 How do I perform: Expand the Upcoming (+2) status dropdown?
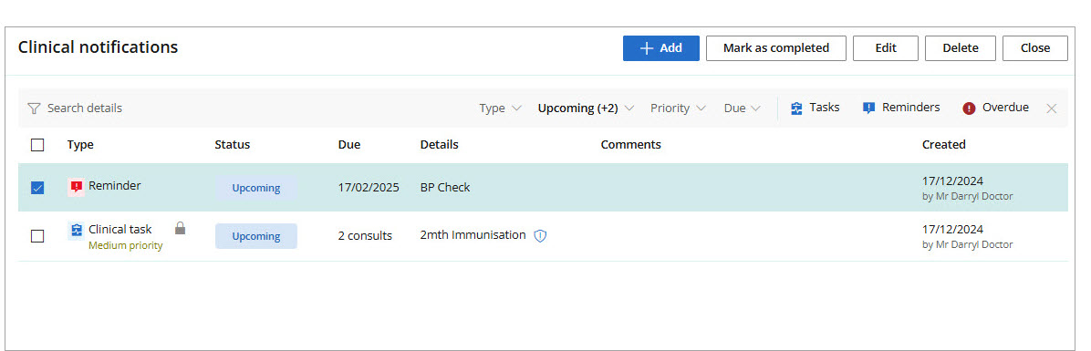pyautogui.click(x=586, y=108)
